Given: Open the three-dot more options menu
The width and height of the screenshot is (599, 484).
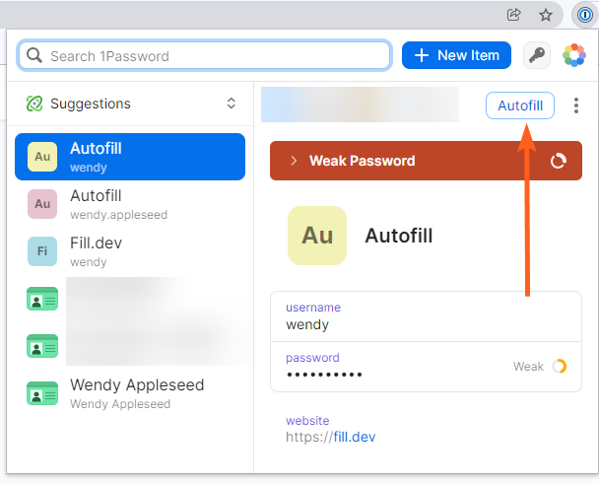Looking at the screenshot, I should 576,106.
